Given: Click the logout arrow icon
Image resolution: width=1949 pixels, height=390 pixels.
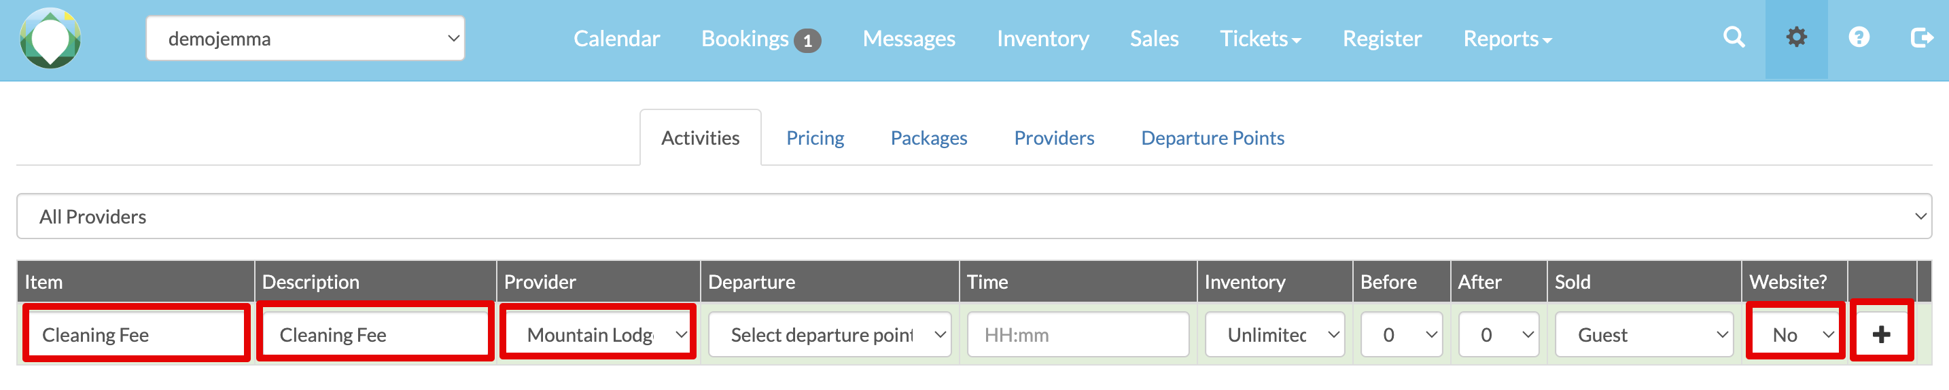Looking at the screenshot, I should coord(1921,38).
